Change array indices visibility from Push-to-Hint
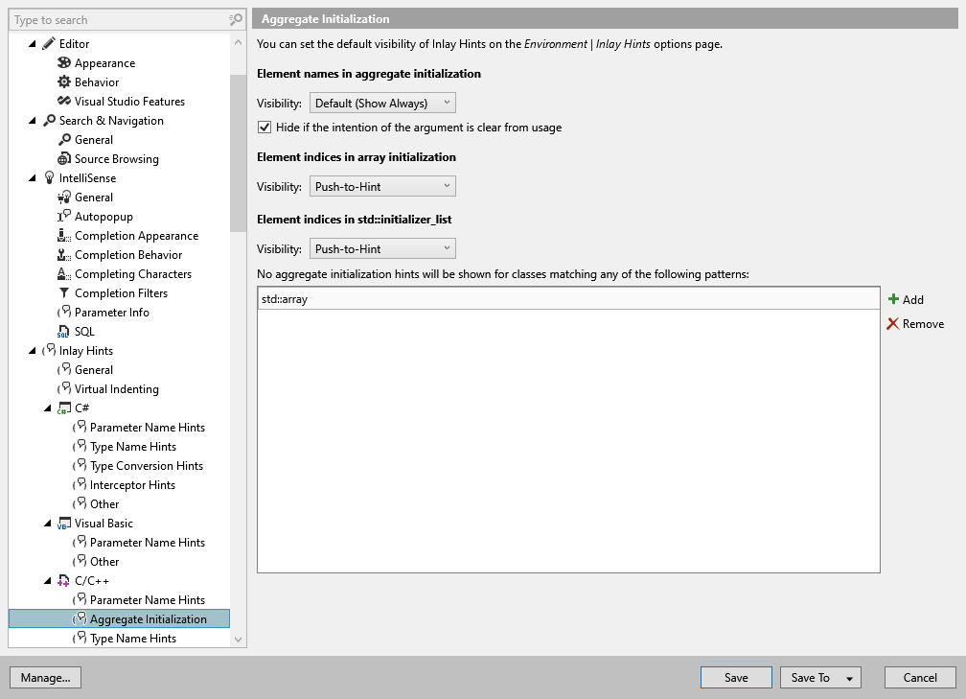 coord(382,186)
